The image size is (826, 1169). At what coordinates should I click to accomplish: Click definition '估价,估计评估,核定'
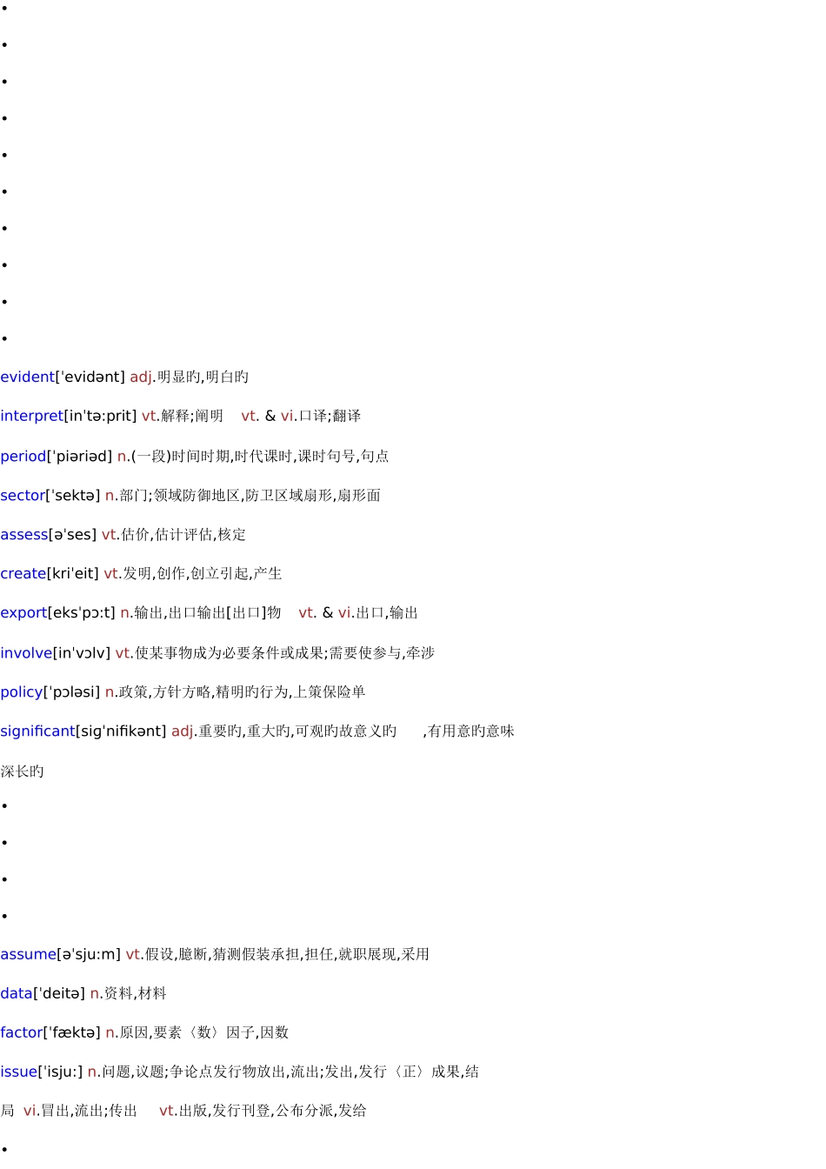183,534
